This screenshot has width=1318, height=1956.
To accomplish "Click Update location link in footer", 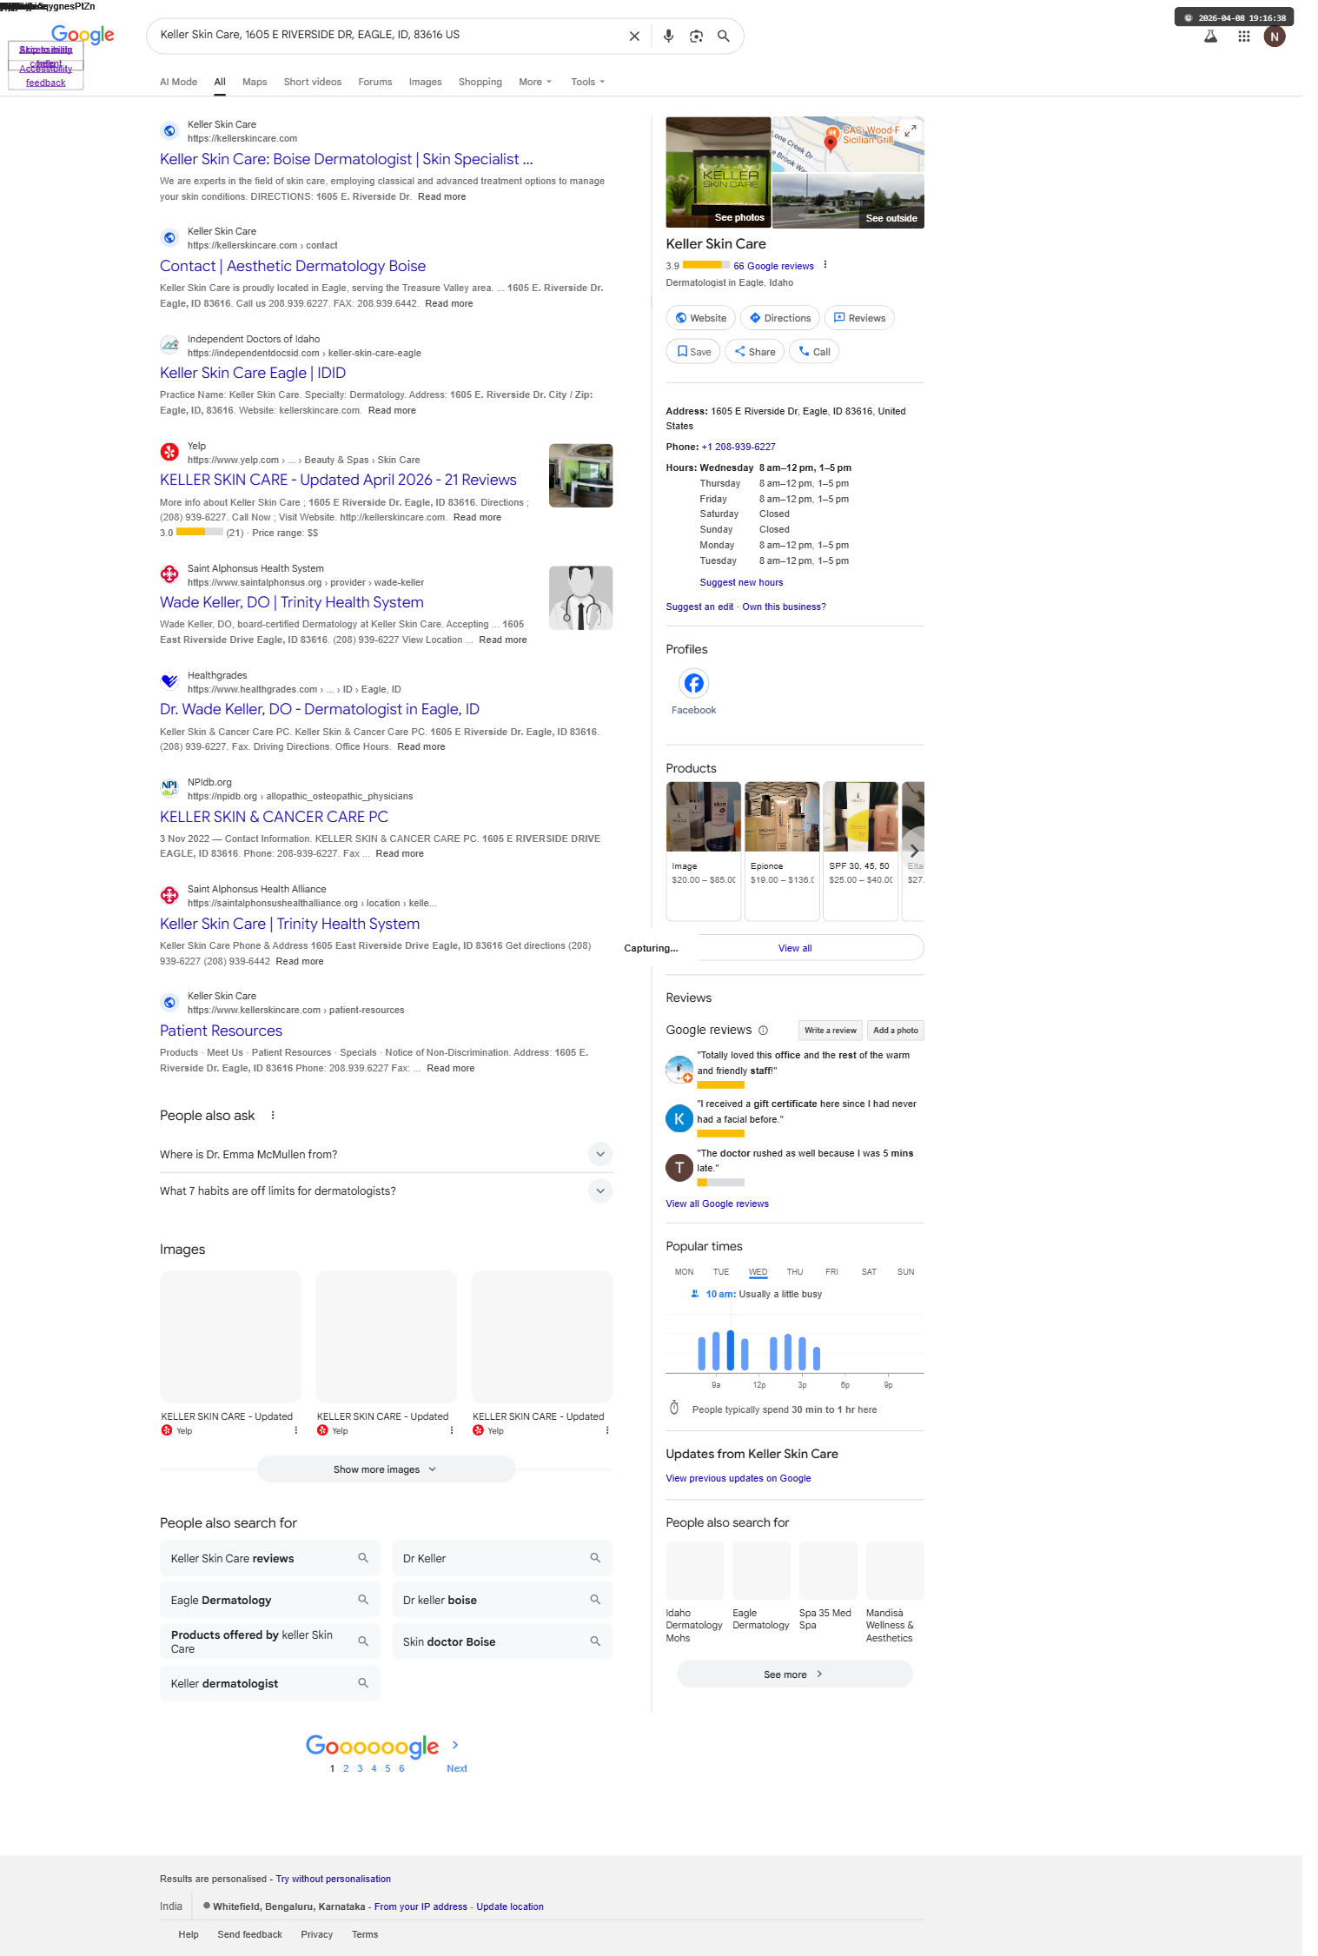I will (510, 1906).
